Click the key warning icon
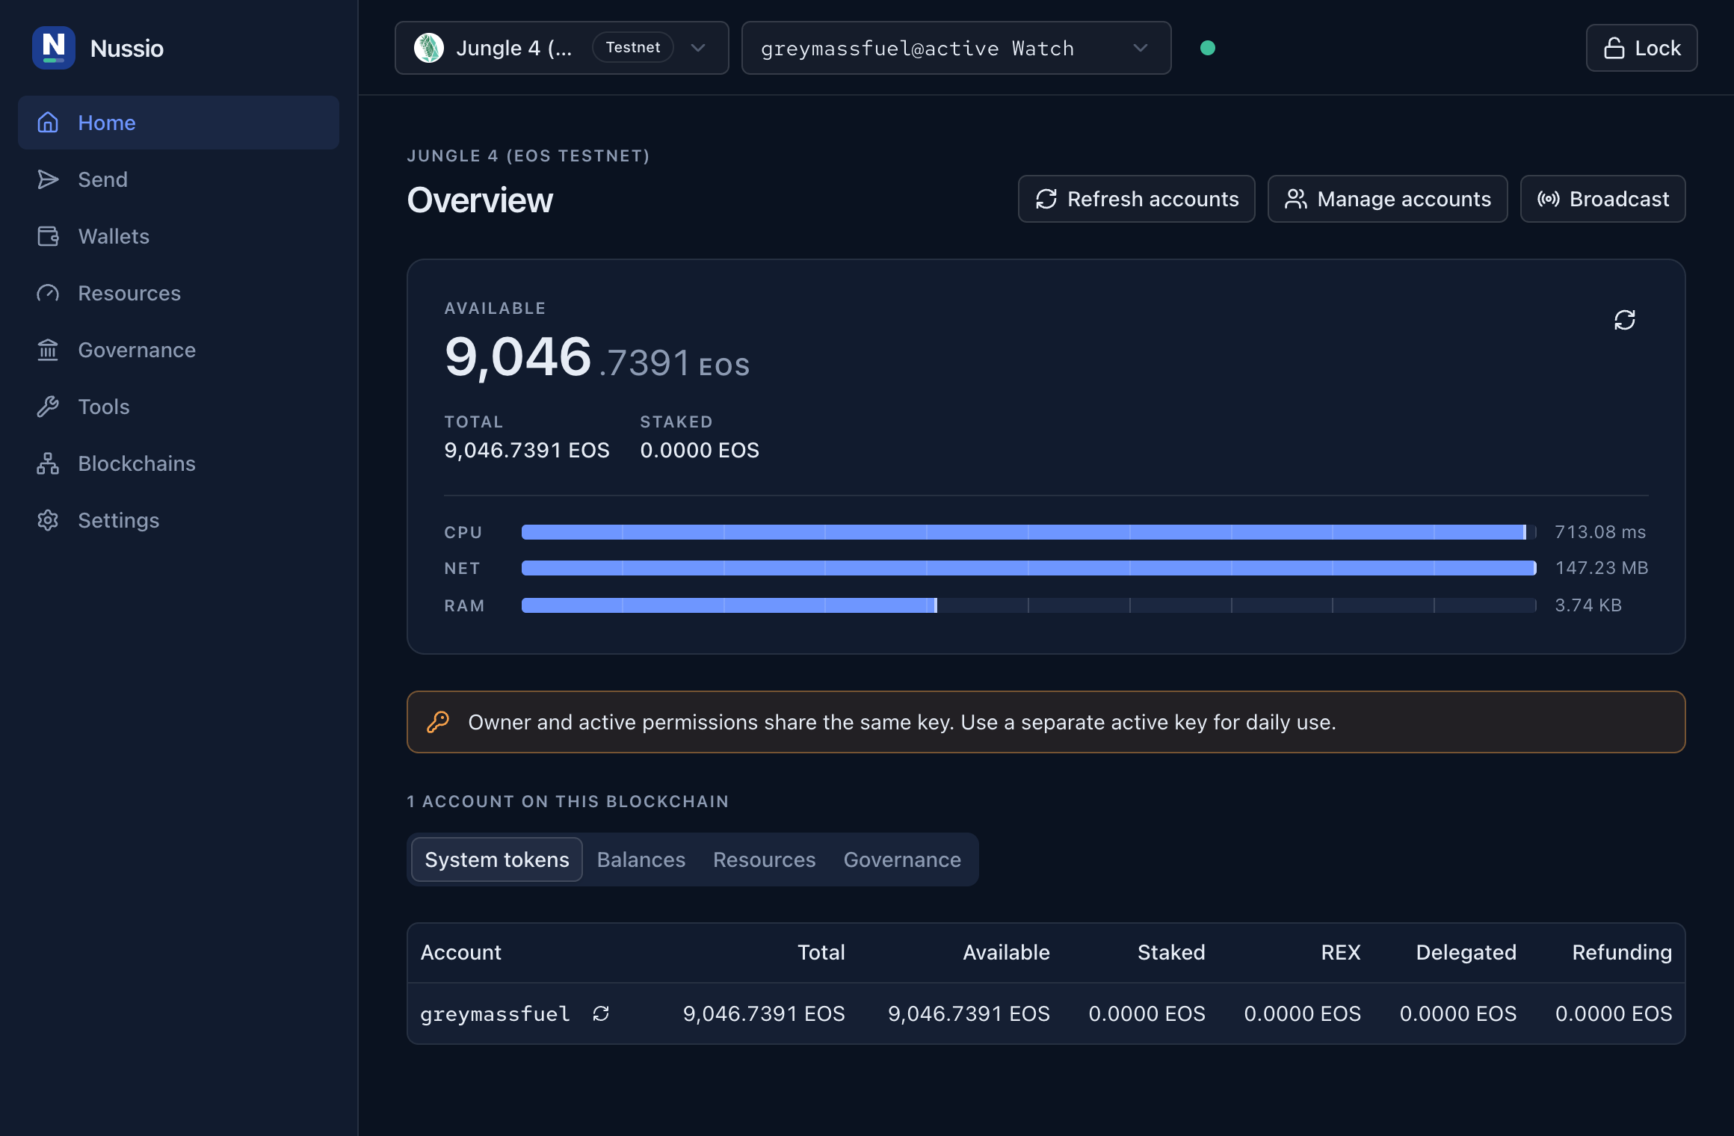The height and width of the screenshot is (1136, 1734). tap(438, 722)
